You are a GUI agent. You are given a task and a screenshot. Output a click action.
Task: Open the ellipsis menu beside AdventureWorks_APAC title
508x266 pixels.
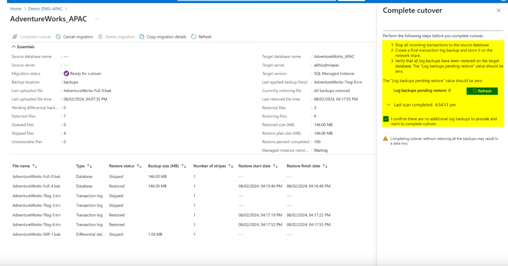97,19
